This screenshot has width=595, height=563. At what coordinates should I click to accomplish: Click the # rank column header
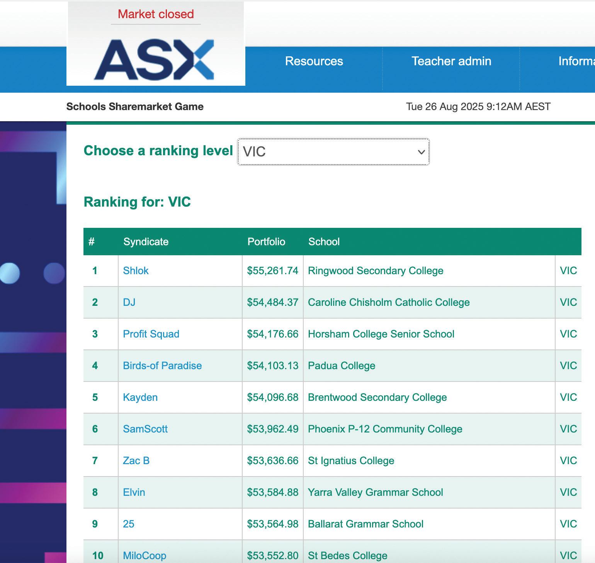[92, 242]
